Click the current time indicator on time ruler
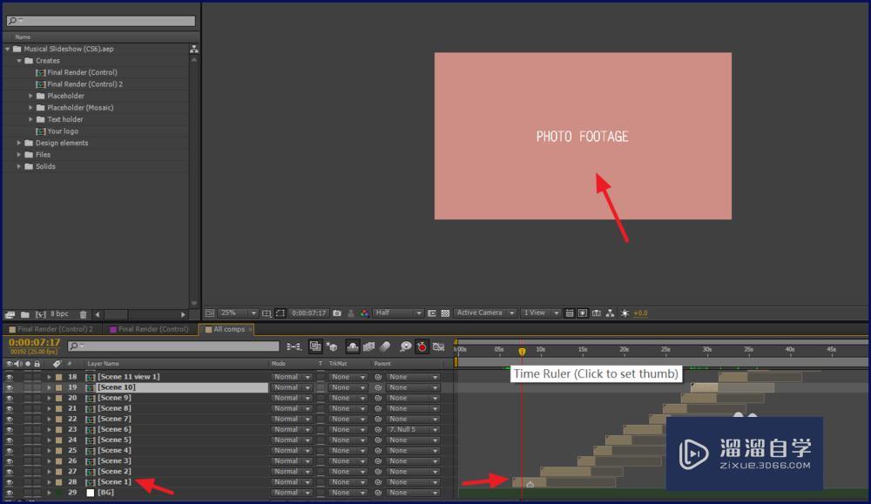This screenshot has width=871, height=504. click(x=522, y=351)
